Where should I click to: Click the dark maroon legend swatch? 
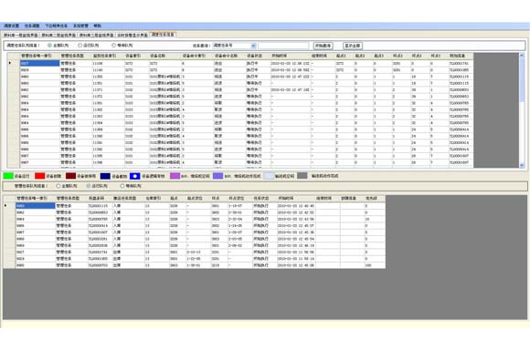pyautogui.click(x=70, y=176)
